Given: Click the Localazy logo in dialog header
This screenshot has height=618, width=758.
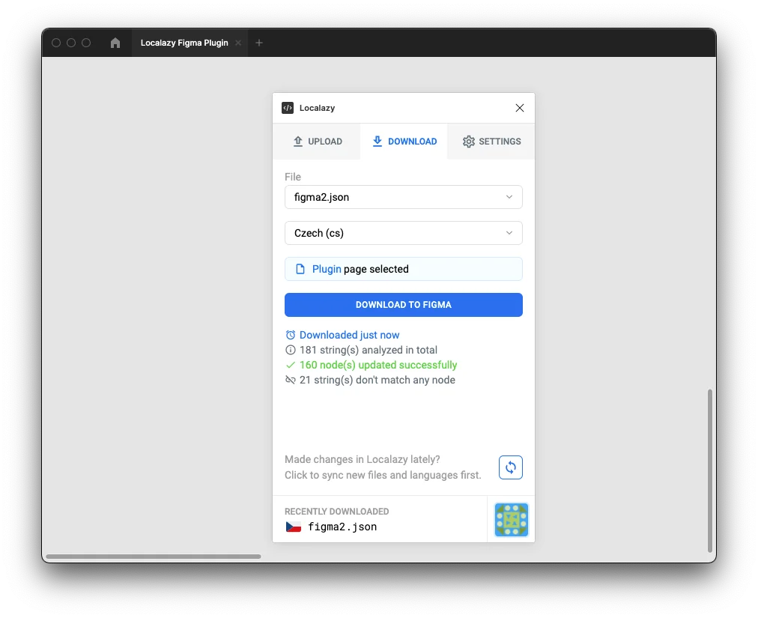Looking at the screenshot, I should (287, 108).
